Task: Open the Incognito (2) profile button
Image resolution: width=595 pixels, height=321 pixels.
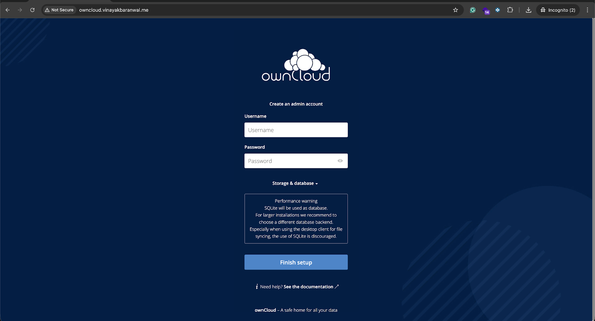Action: (558, 10)
